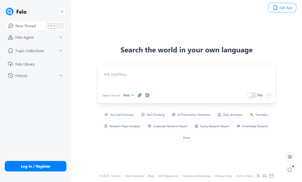
Task: Select the Fact-Checking shortcut
Action: (x=153, y=115)
